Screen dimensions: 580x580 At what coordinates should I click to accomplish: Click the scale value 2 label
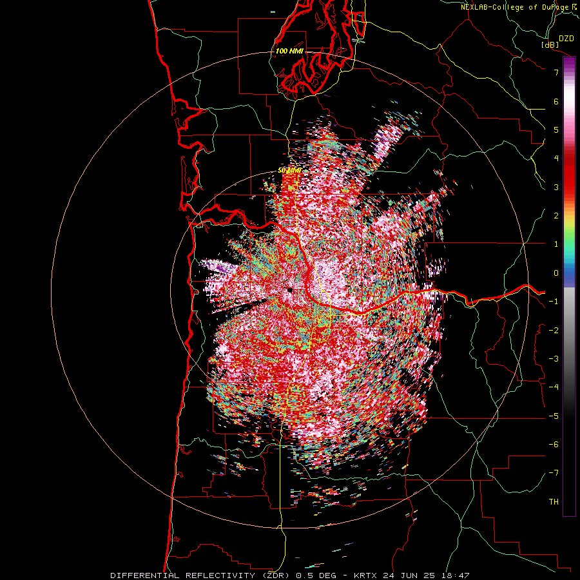pos(556,216)
